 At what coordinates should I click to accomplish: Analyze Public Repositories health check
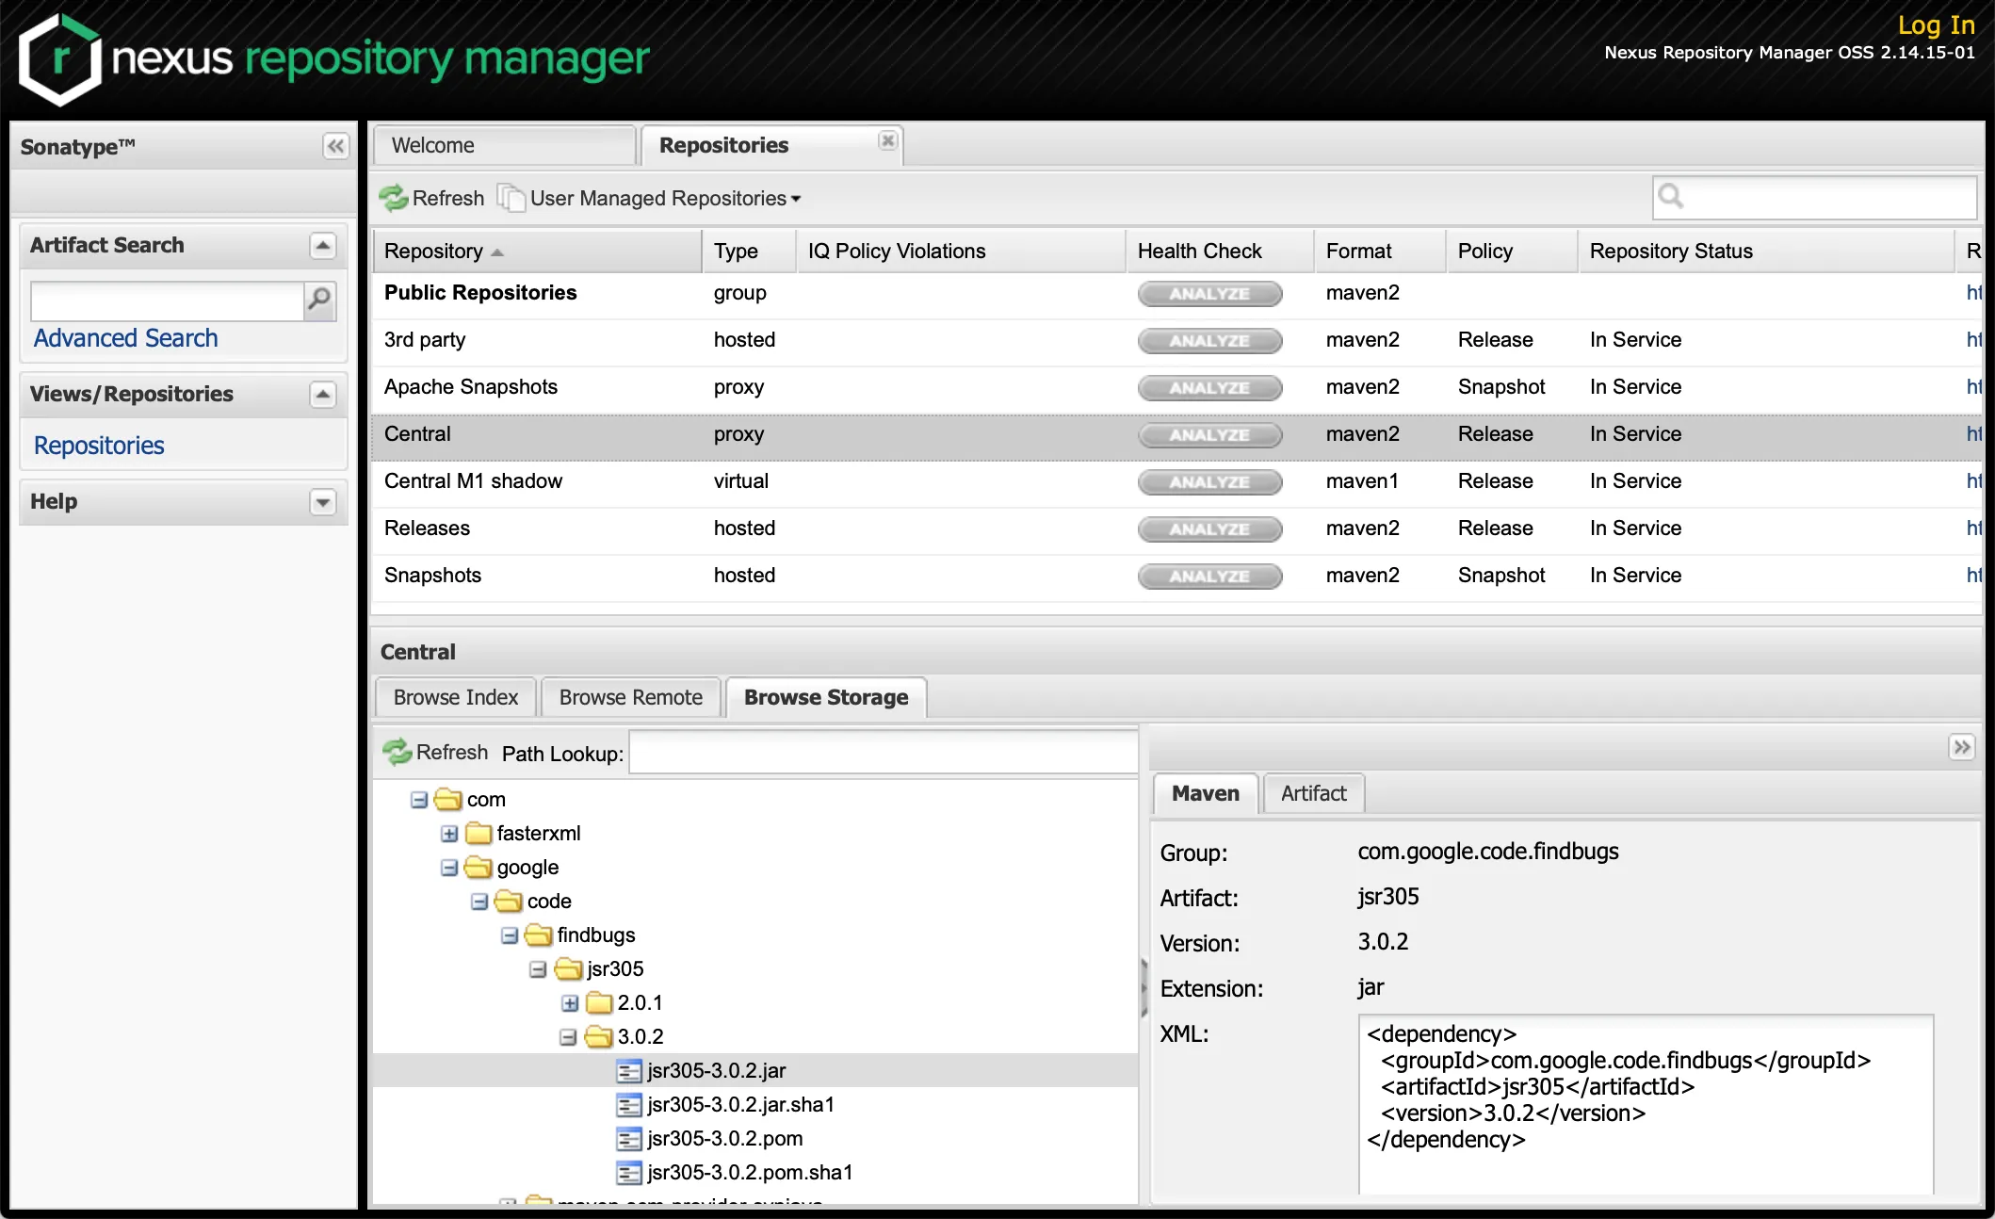point(1209,294)
